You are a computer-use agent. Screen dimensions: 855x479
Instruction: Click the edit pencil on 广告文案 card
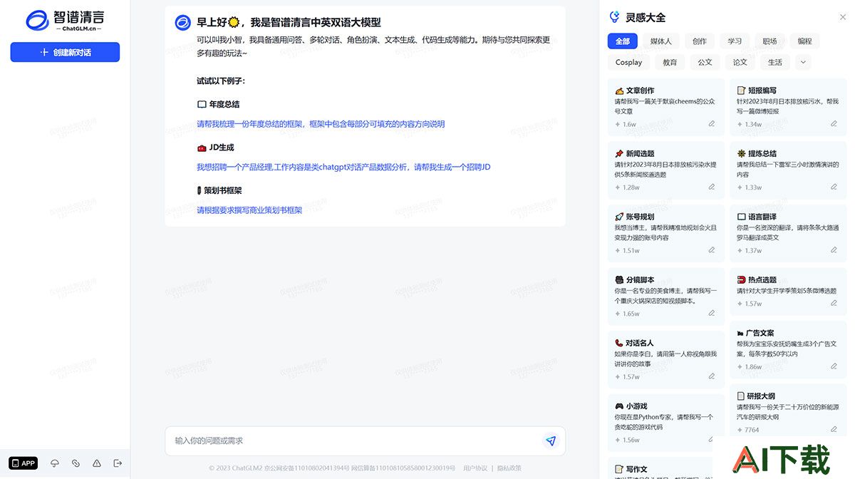[834, 366]
